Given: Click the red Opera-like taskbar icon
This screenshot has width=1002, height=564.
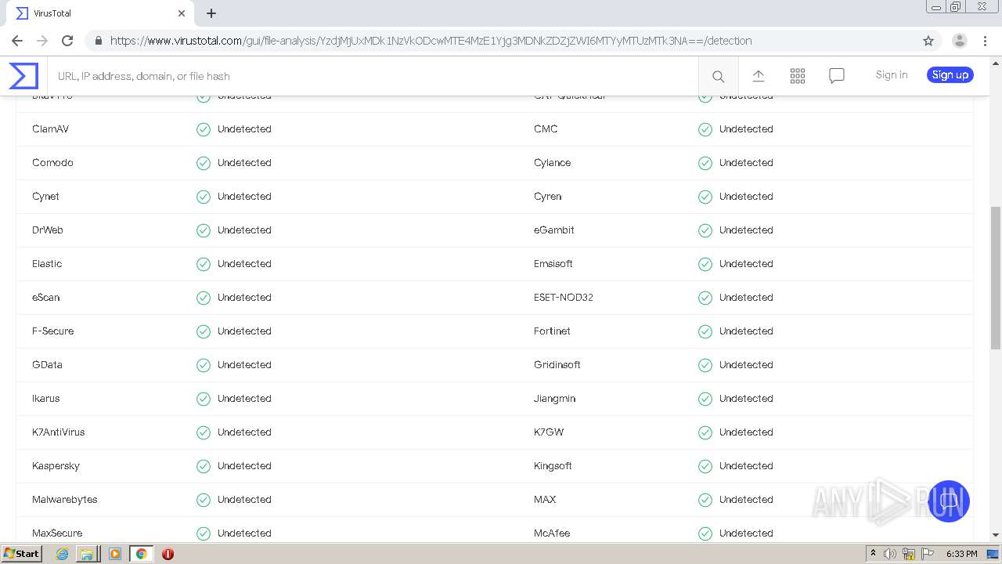Looking at the screenshot, I should (x=168, y=554).
